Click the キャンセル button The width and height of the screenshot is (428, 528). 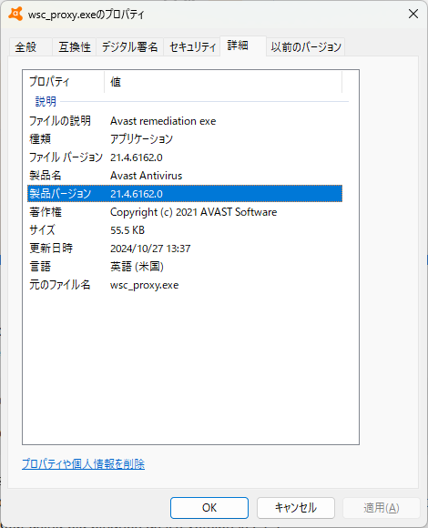point(296,508)
